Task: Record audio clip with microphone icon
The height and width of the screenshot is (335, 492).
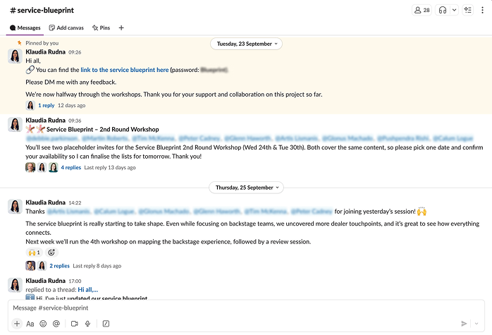Action: tap(87, 324)
